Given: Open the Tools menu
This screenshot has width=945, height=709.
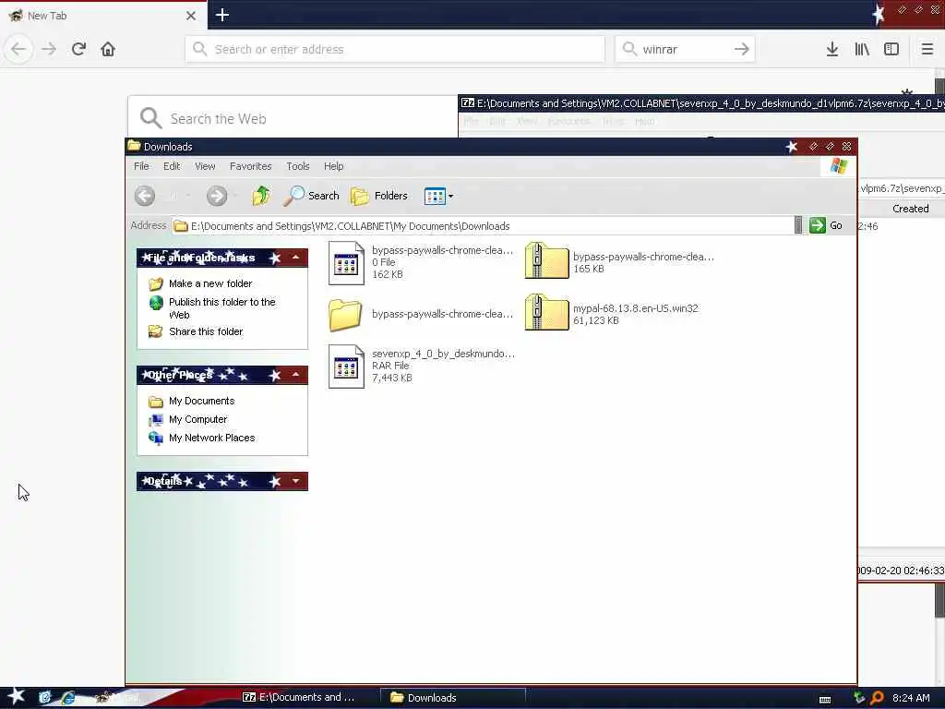Looking at the screenshot, I should (x=298, y=166).
